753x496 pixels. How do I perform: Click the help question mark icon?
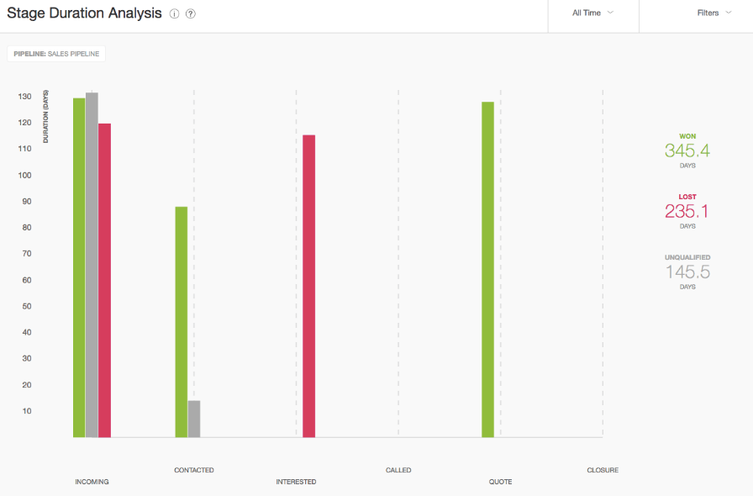click(x=190, y=13)
